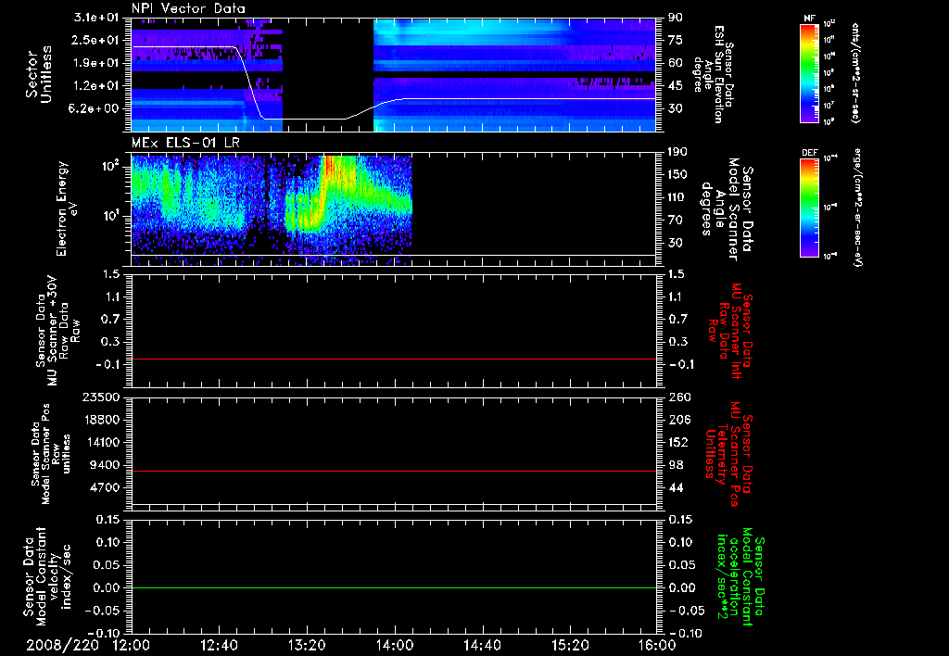Click the 44 telemetry tick label
This screenshot has height=656, width=949.
(676, 487)
